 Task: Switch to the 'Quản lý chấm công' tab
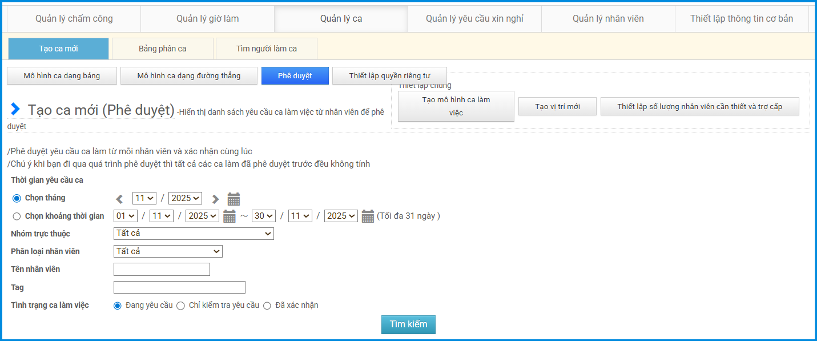point(74,19)
